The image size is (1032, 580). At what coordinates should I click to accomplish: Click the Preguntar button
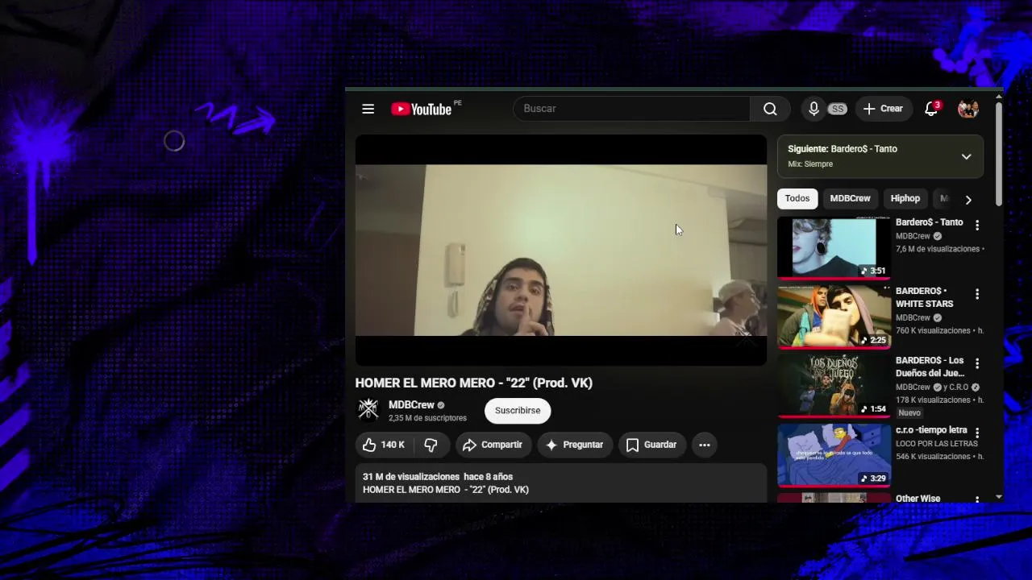pyautogui.click(x=575, y=445)
